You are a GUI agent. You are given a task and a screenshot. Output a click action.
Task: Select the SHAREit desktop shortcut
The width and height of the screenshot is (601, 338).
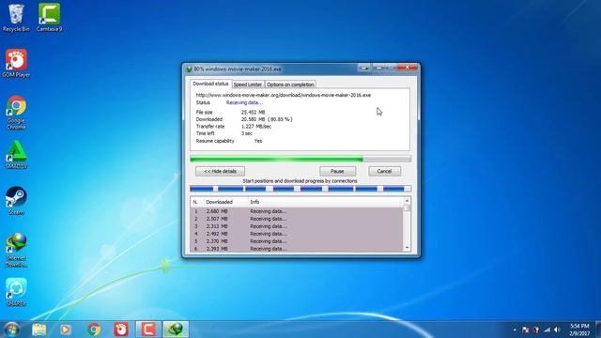coord(16,292)
